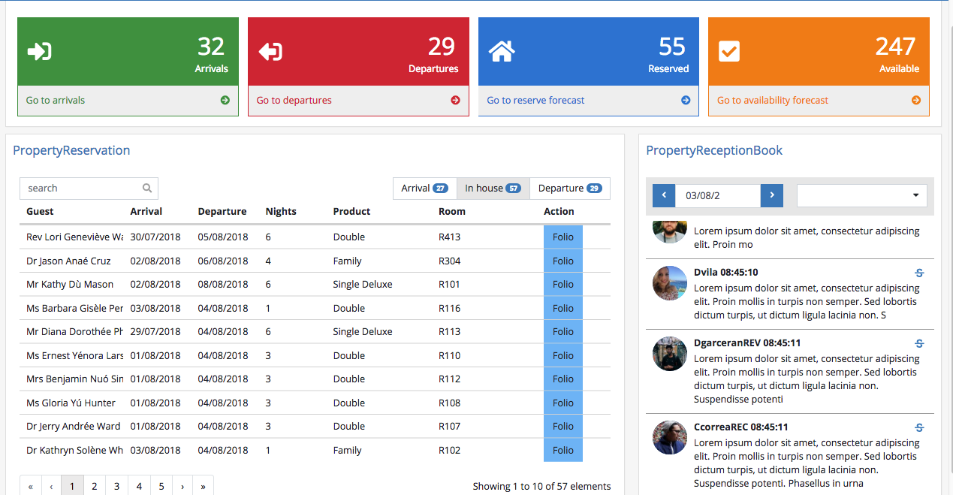Viewport: 953px width, 495px height.
Task: Open the reception book dropdown selector
Action: point(861,196)
